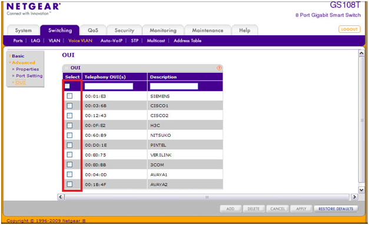This screenshot has width=369, height=225.
Task: Select the SIEMENS OUI checkbox
Action: (69, 96)
